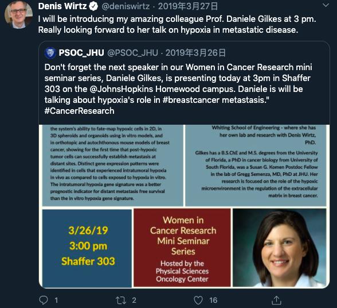Open the PSOC_JHU account name
The image size is (337, 308).
81,53
